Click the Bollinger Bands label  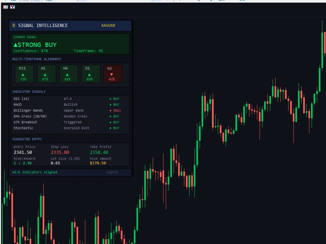click(x=28, y=110)
